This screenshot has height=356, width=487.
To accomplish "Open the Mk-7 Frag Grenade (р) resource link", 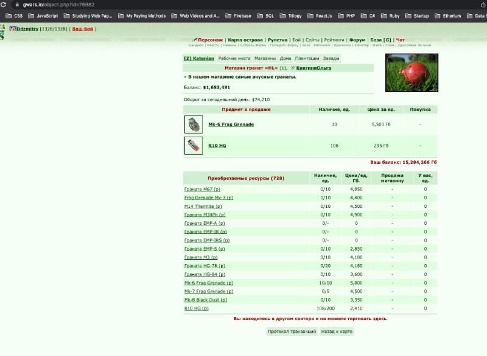I will pos(209,291).
